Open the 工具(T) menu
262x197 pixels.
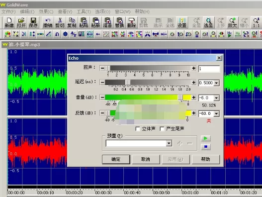click(84, 12)
